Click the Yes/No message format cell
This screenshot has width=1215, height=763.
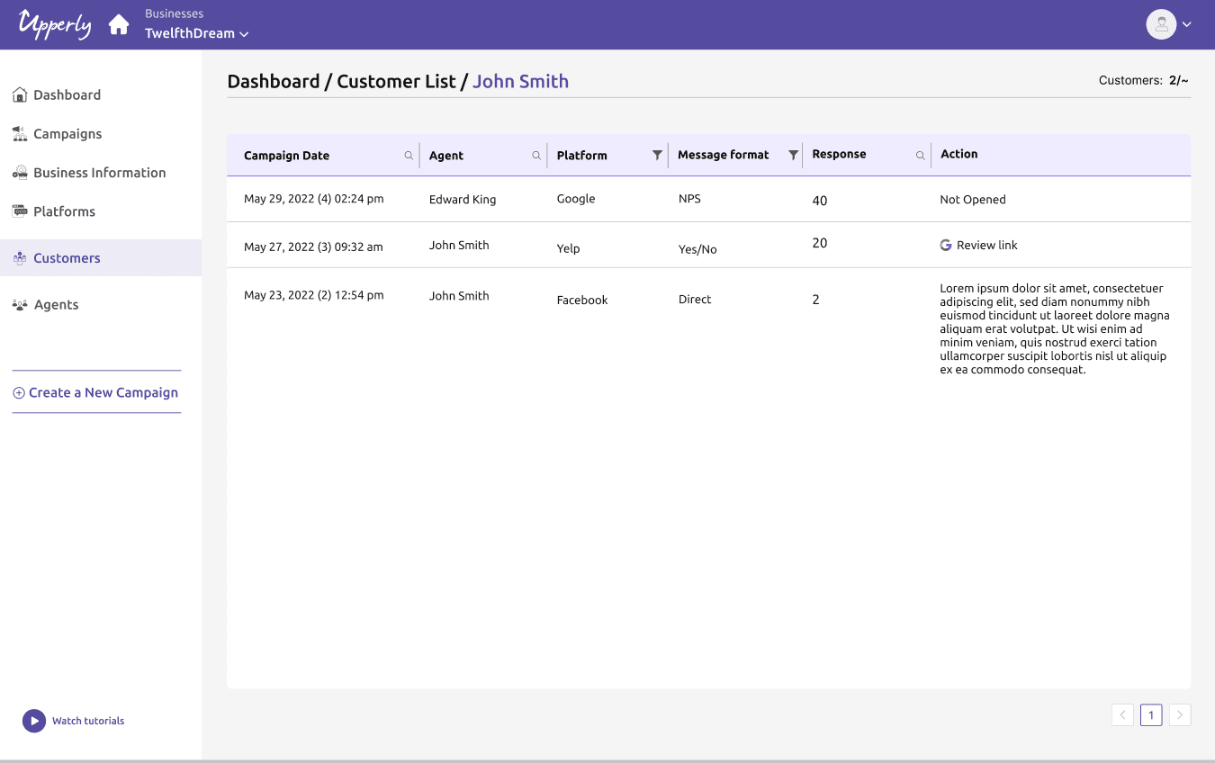point(697,249)
